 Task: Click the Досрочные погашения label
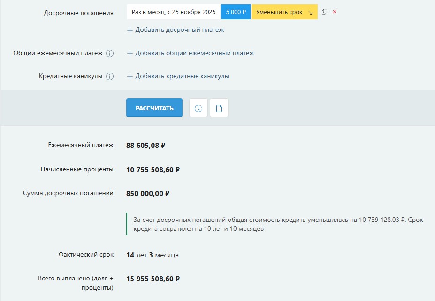point(78,13)
